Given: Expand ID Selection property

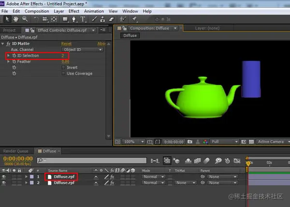Looking at the screenshot, I should point(8,55).
